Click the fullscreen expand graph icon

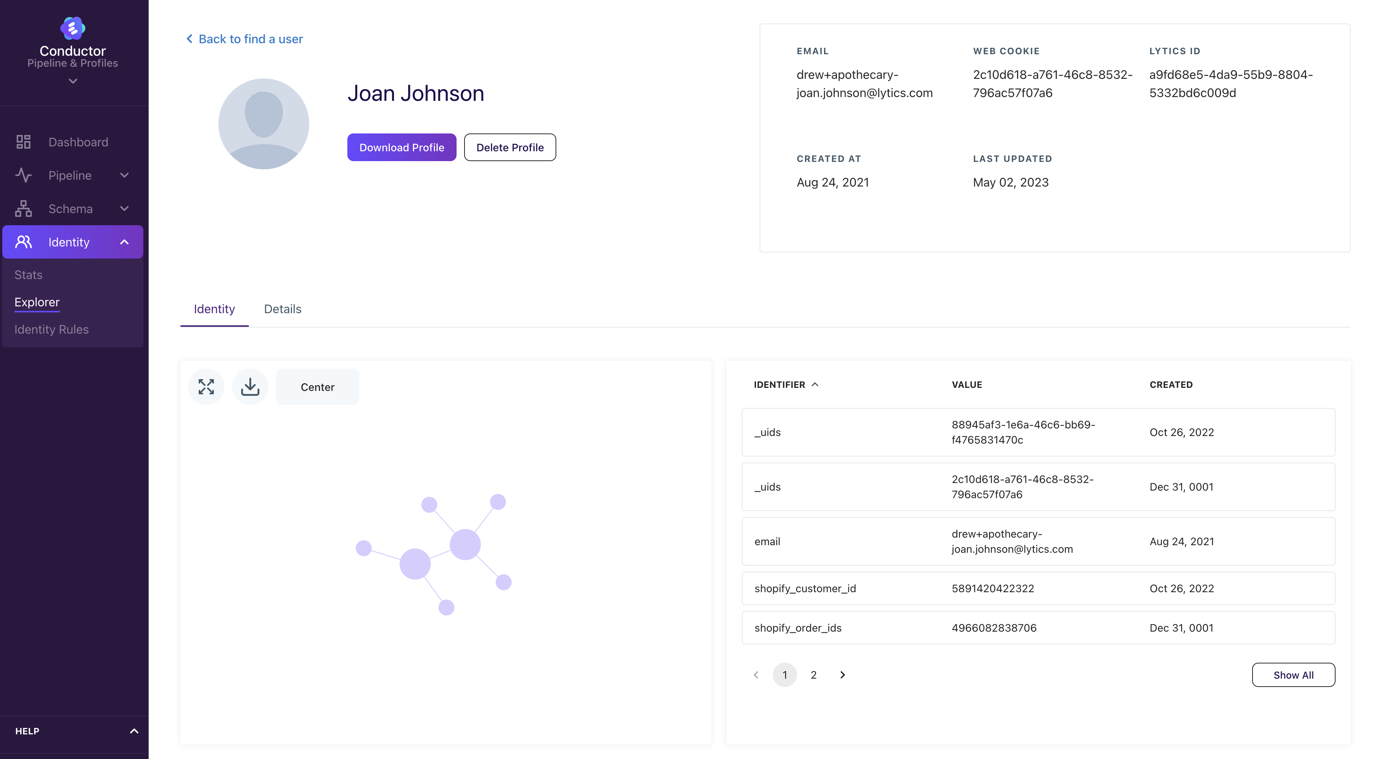(206, 386)
